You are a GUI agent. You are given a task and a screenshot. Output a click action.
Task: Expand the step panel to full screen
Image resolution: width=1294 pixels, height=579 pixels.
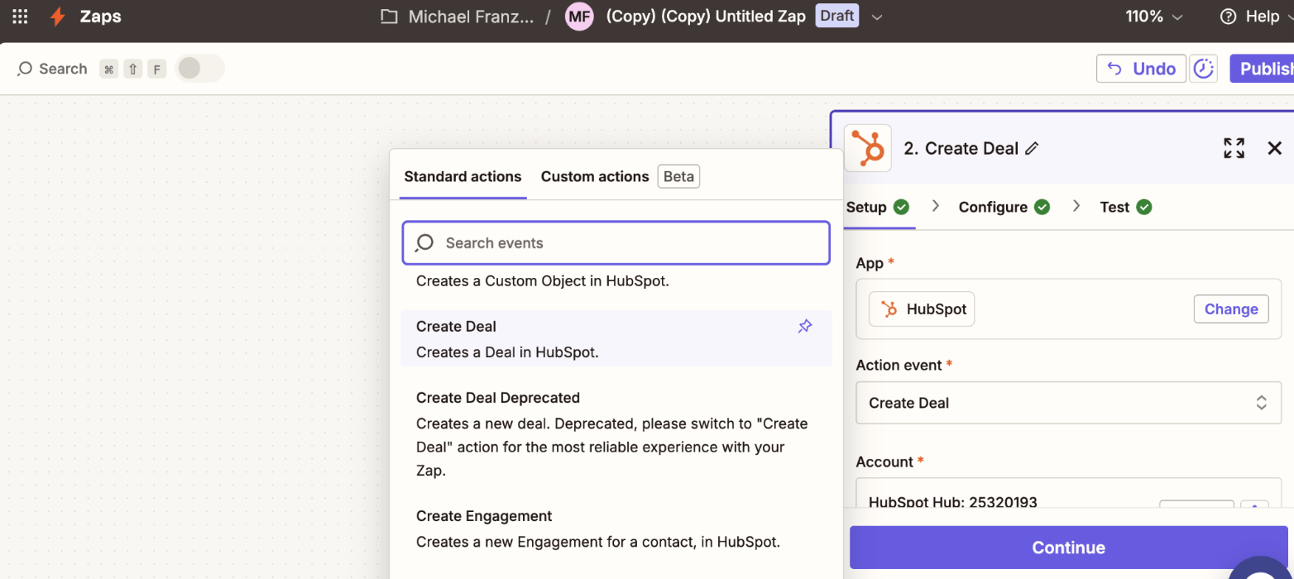[x=1234, y=148]
